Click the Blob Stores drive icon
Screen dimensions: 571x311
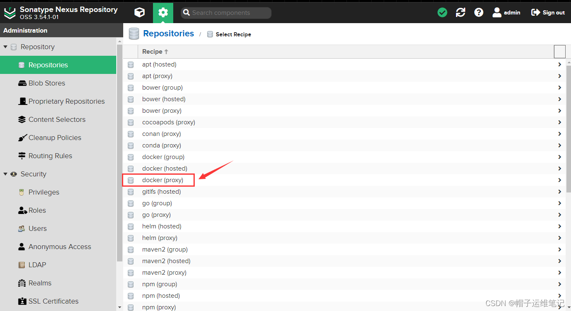pyautogui.click(x=22, y=83)
